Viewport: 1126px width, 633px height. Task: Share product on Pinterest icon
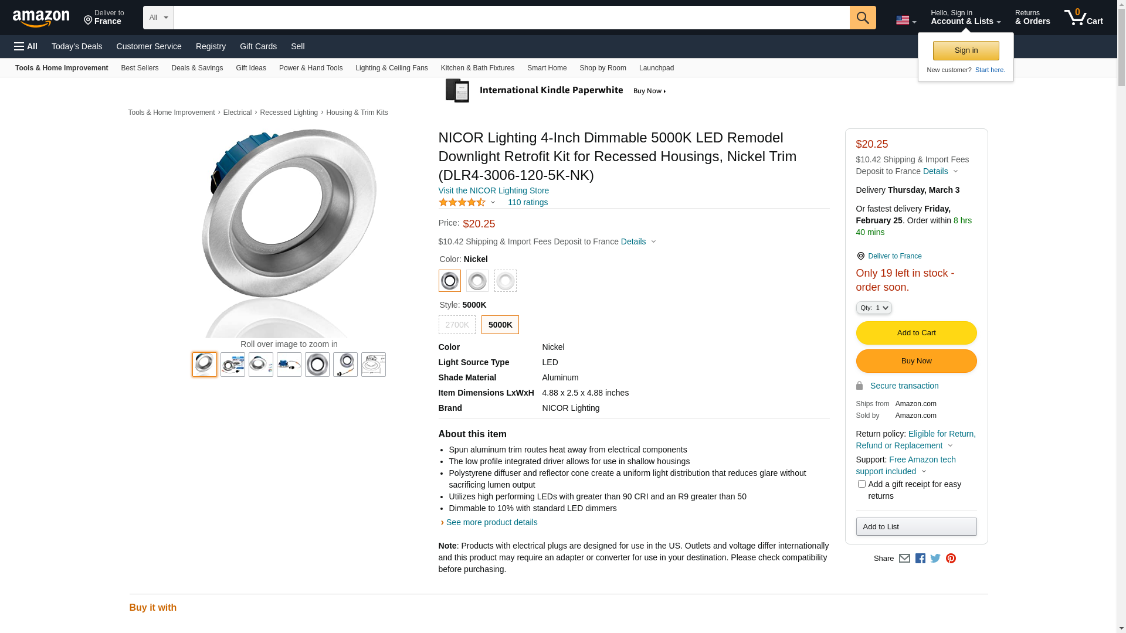coord(951,559)
